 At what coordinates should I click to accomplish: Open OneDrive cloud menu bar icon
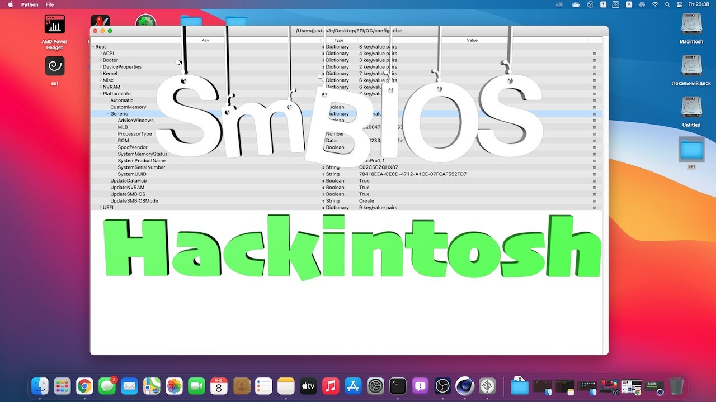coord(576,4)
